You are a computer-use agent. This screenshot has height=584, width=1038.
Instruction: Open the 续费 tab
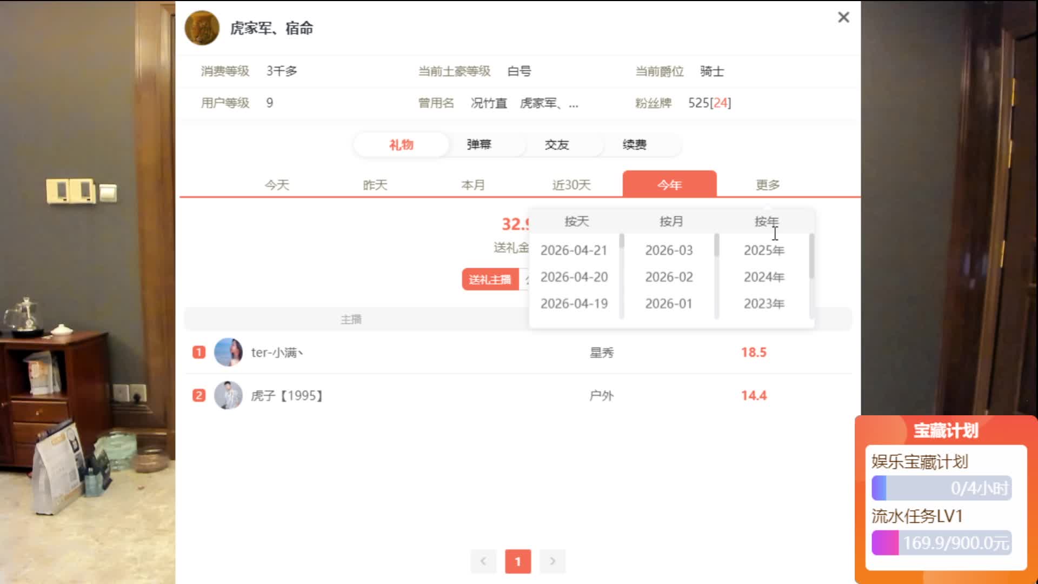(x=635, y=145)
